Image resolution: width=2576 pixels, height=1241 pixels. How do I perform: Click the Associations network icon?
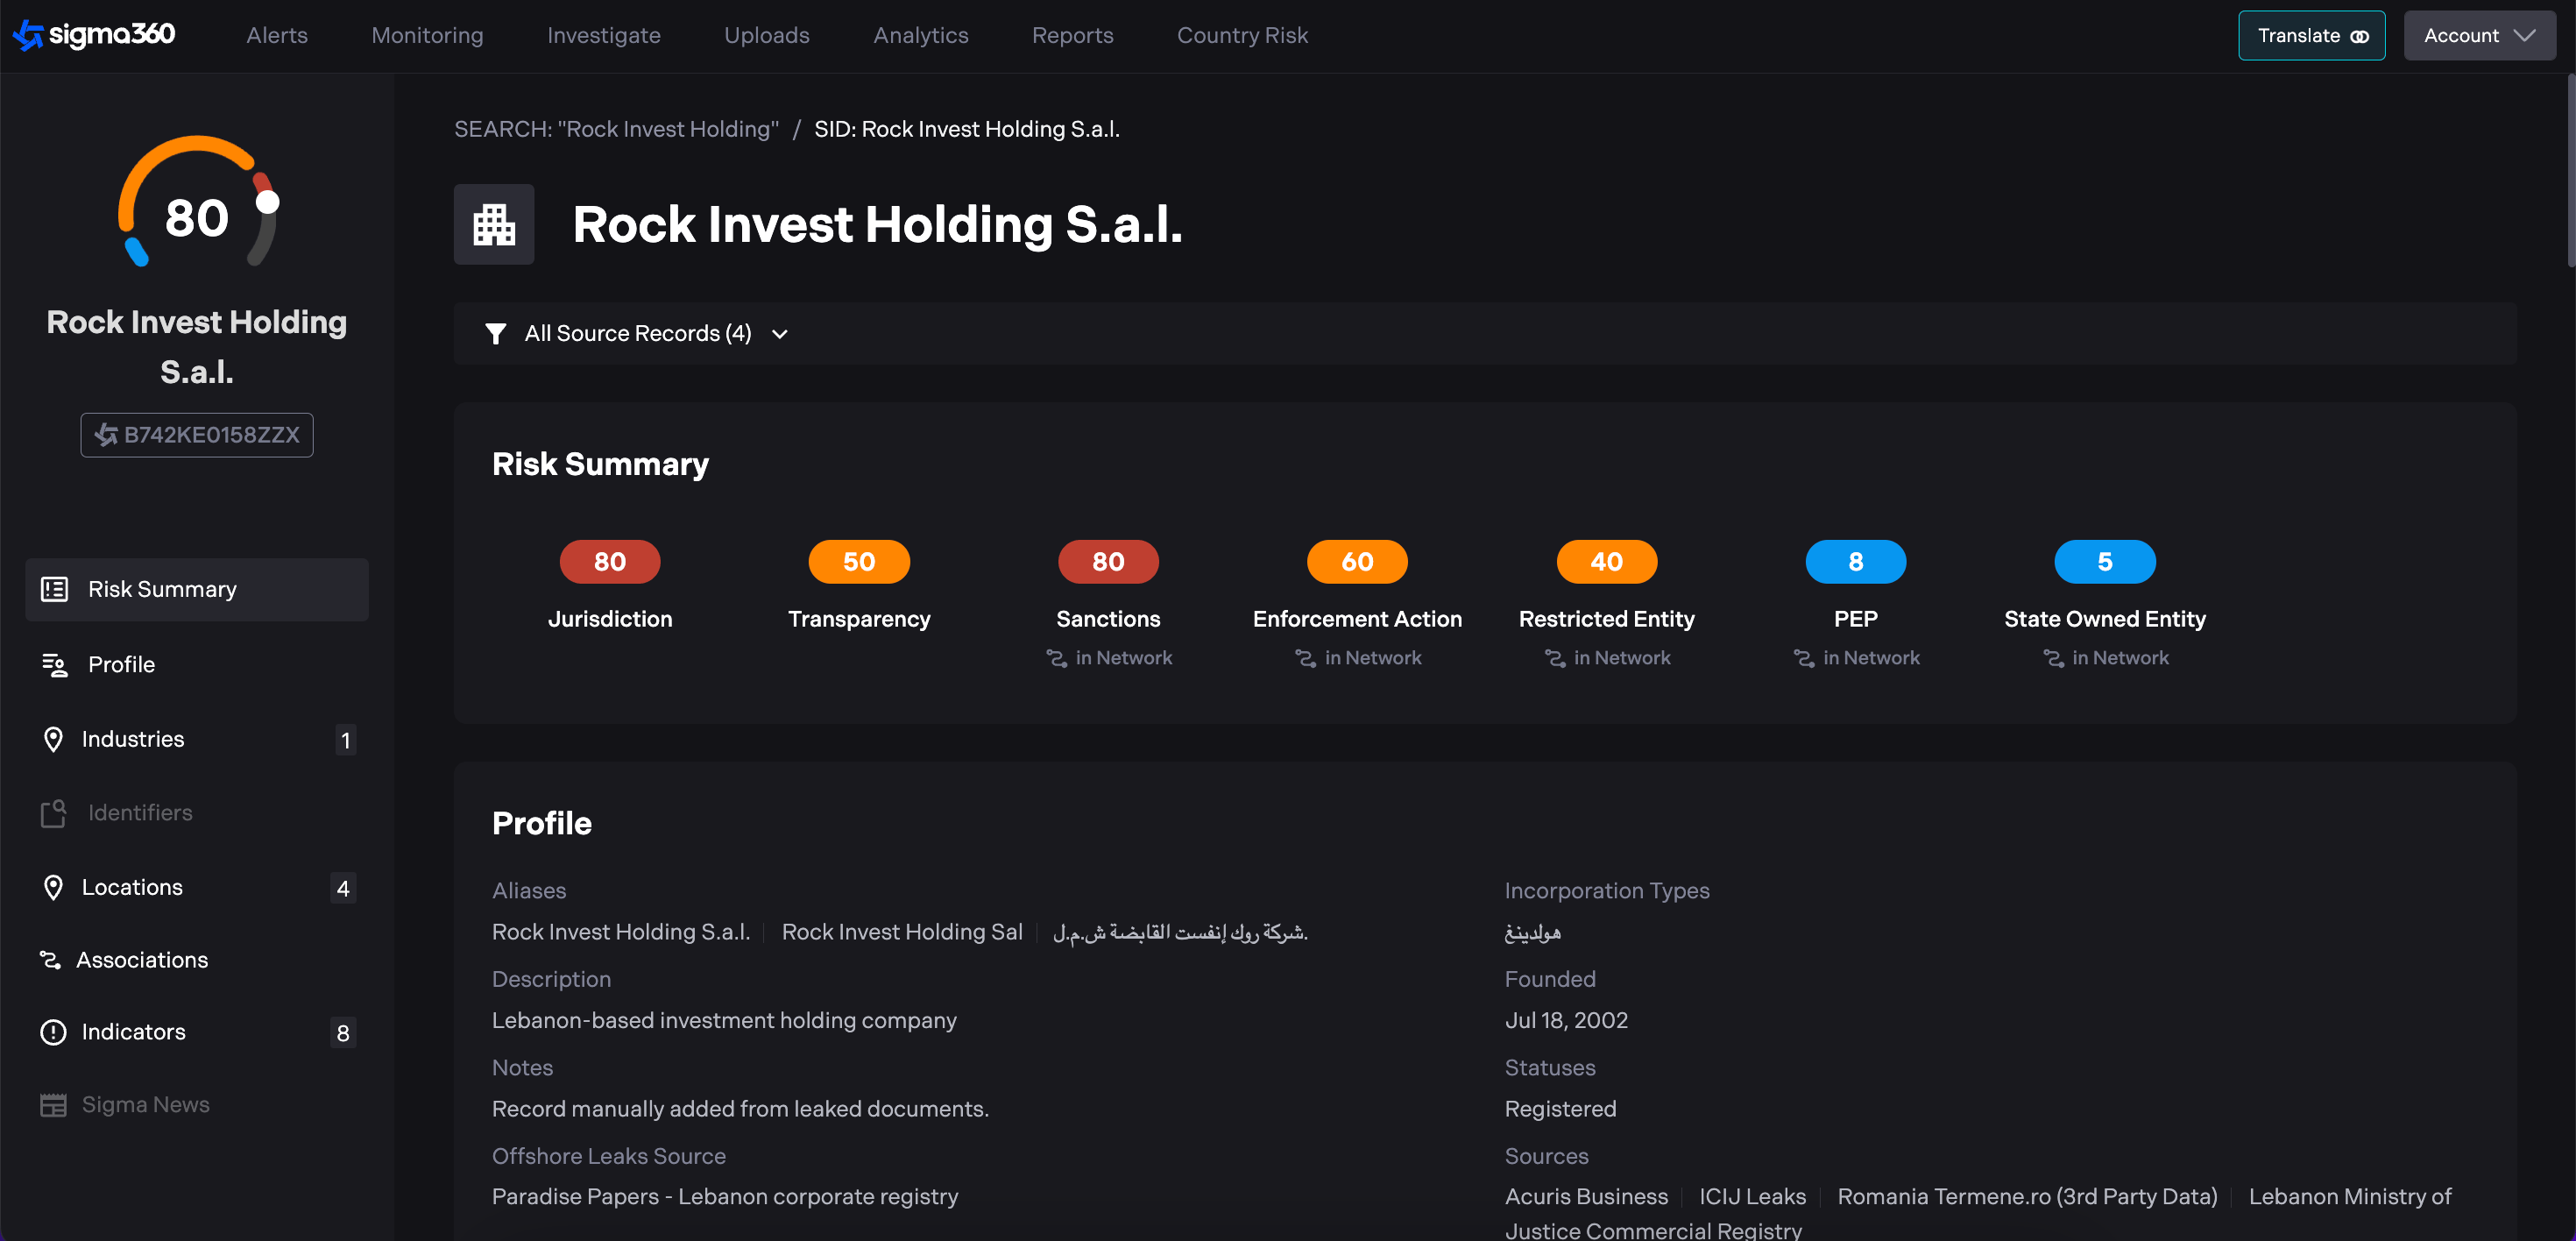(x=50, y=960)
